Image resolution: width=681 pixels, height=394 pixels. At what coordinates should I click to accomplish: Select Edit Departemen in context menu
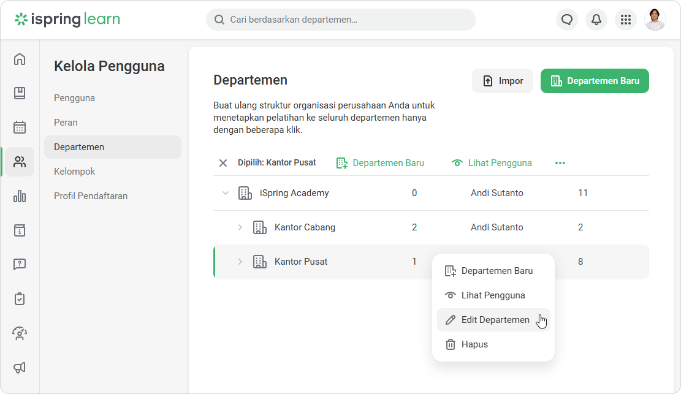click(x=495, y=320)
